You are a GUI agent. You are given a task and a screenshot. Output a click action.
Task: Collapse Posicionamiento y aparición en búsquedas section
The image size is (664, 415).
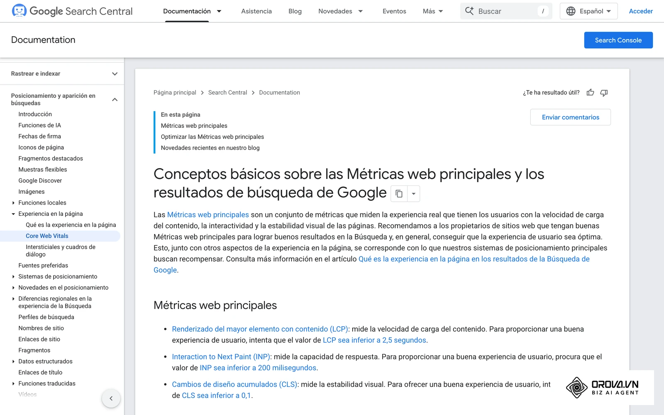coord(115,100)
